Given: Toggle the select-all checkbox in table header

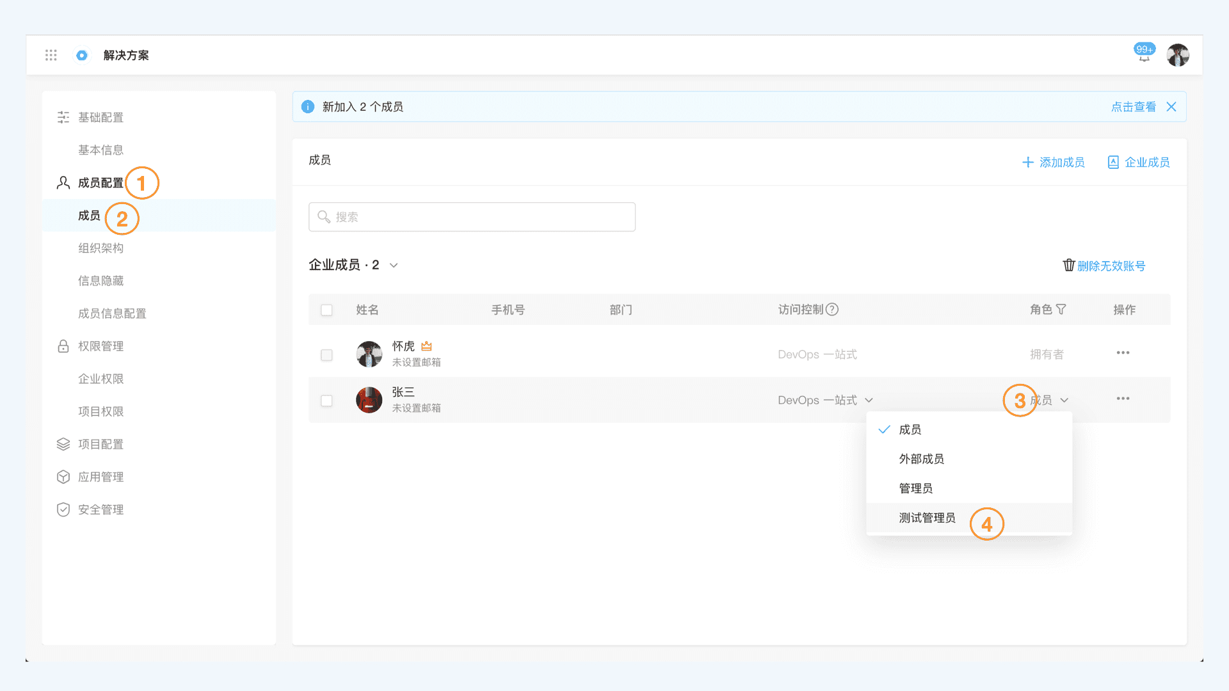Looking at the screenshot, I should [x=326, y=310].
